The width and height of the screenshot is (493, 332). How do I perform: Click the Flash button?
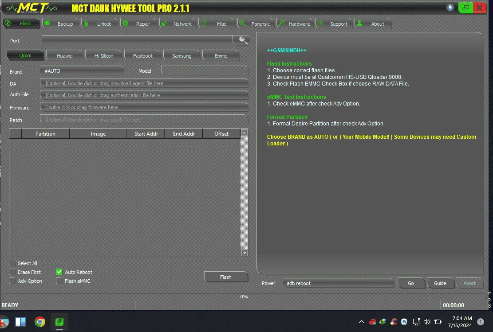(x=226, y=277)
